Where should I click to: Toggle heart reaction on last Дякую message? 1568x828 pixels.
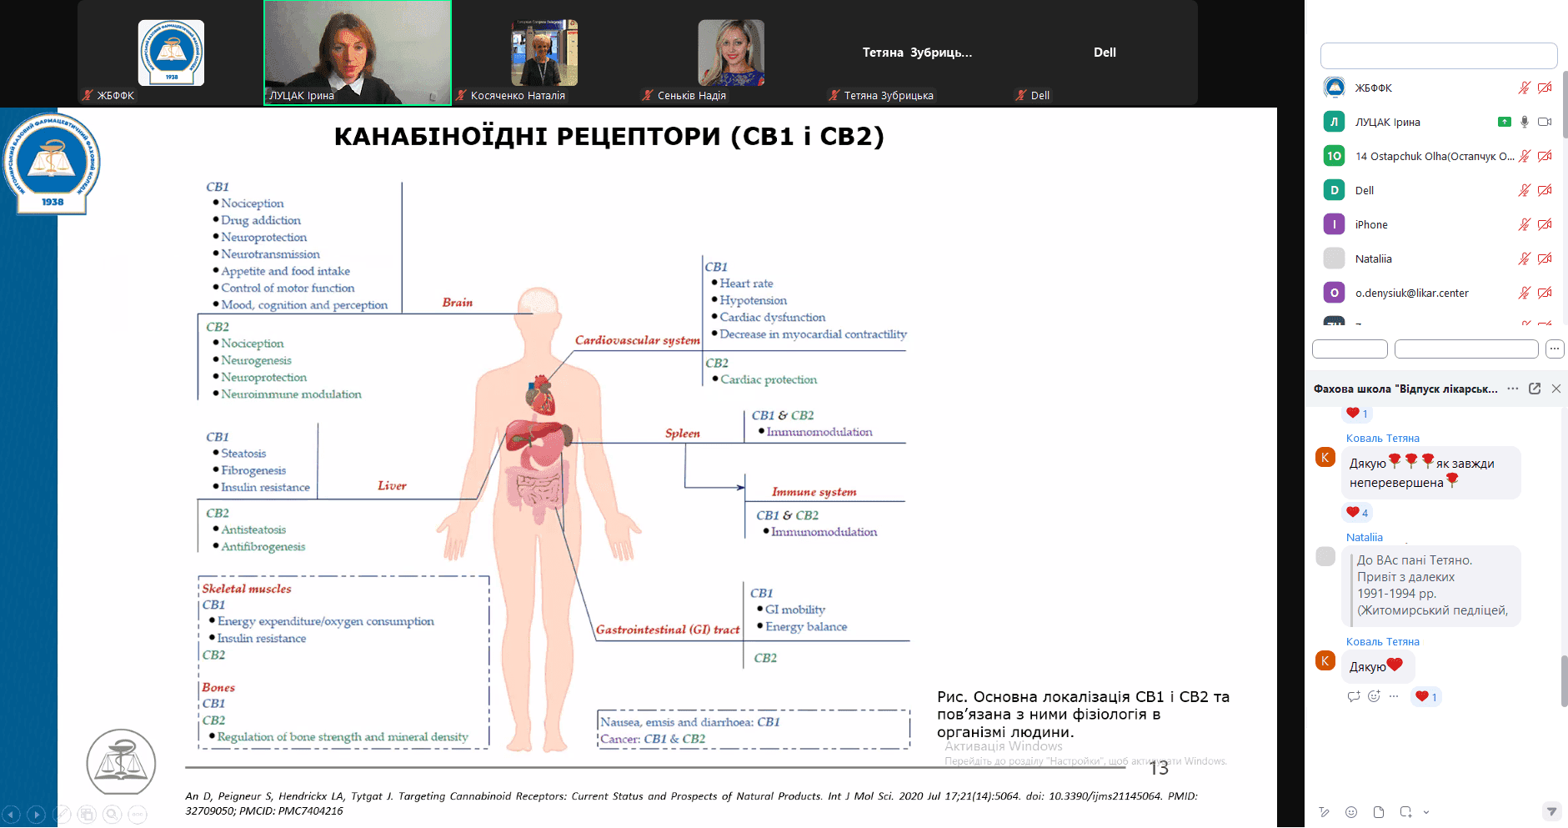coord(1426,696)
